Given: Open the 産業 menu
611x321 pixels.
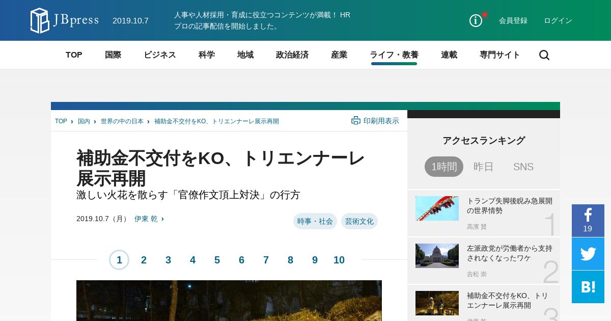Looking at the screenshot, I should coord(339,55).
